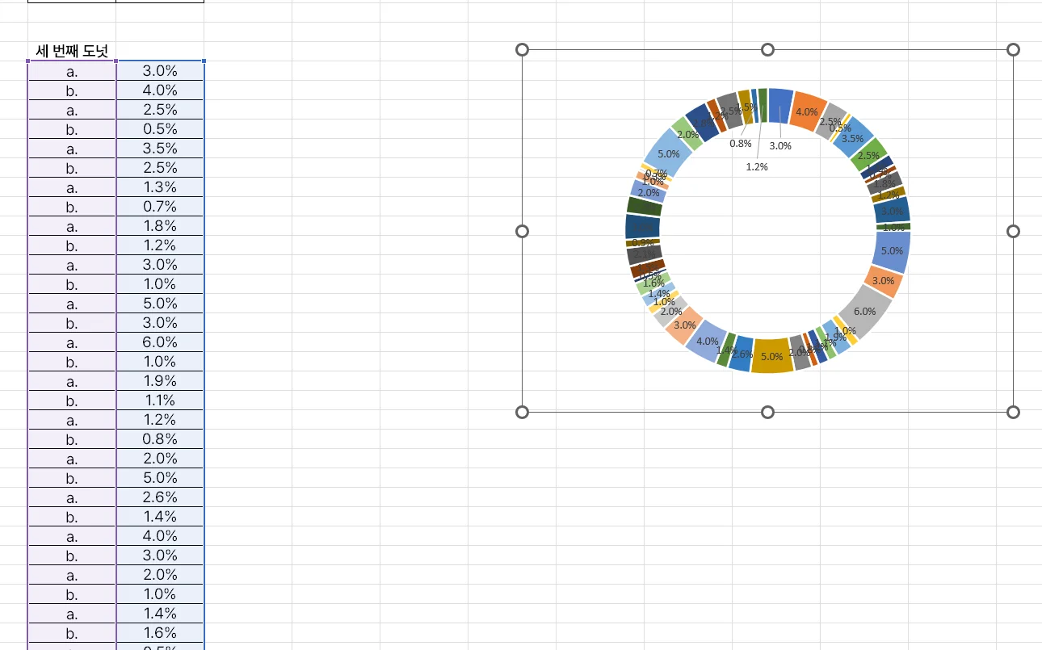
Task: Select the 'a.' cell beside 6.0%
Action: click(x=72, y=342)
